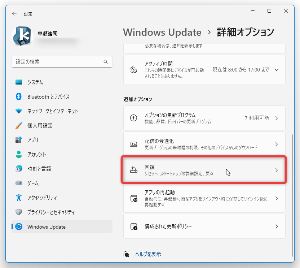The width and height of the screenshot is (300, 268).
Task: Open システム settings category
Action: (62, 82)
